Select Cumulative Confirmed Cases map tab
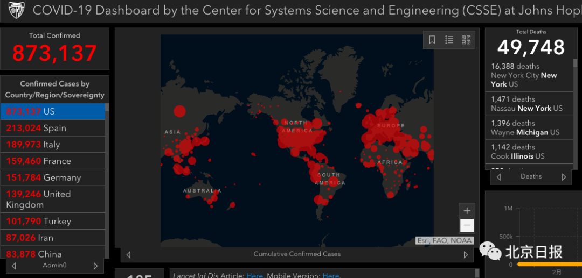 click(297, 254)
